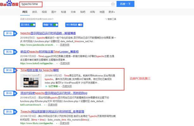Open 百度快照 for the pandasoda.cn result
The height and width of the screenshot is (126, 194).
[x=65, y=45]
